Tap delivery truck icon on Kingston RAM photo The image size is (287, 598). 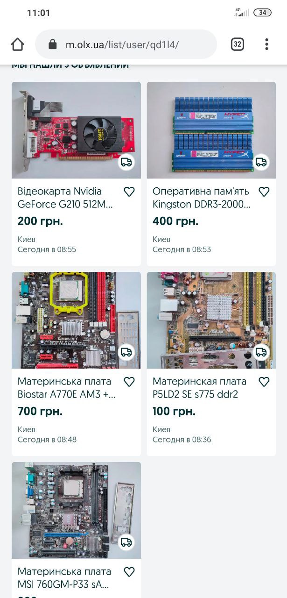click(x=261, y=162)
